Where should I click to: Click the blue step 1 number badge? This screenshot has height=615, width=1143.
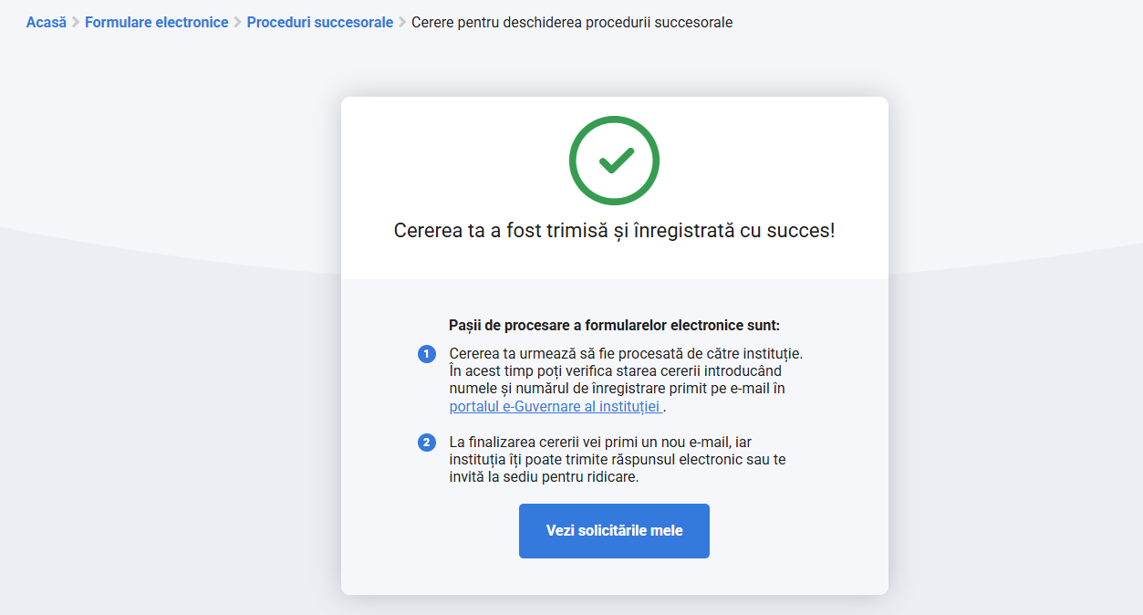point(426,354)
